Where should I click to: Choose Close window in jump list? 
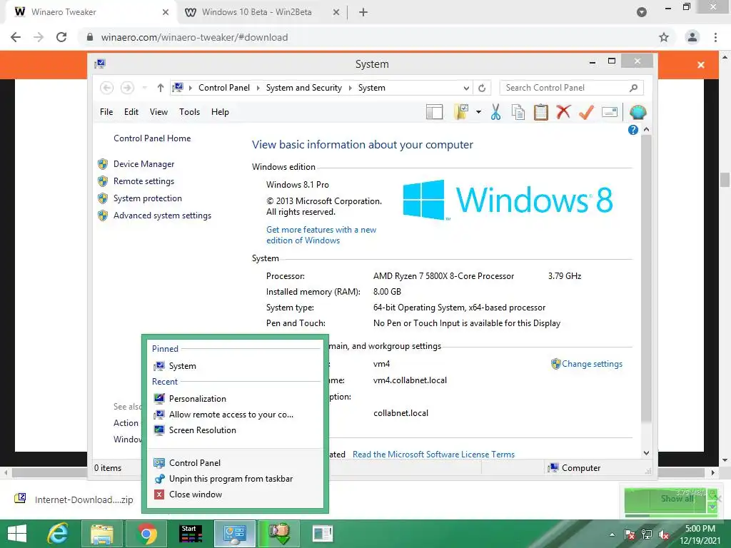click(235, 494)
